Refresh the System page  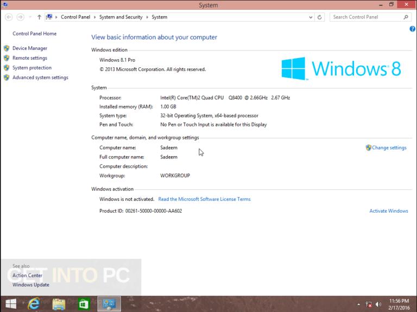click(x=320, y=17)
